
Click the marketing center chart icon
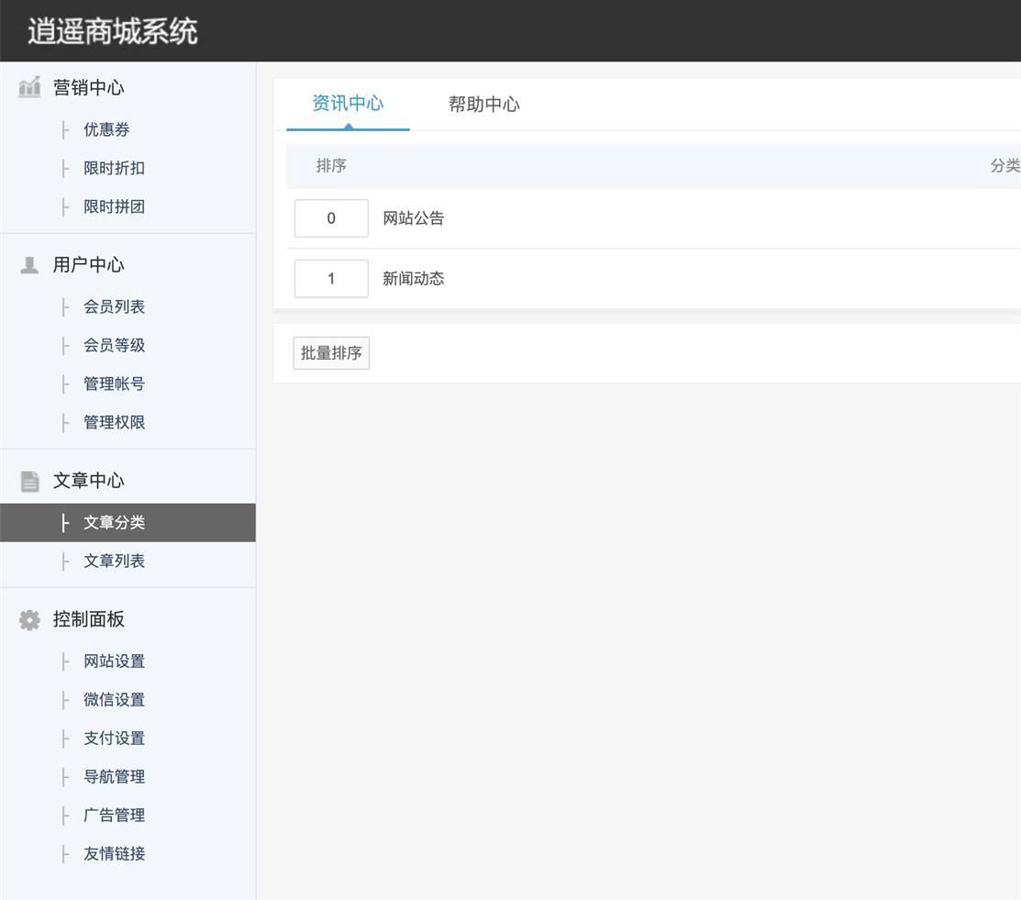click(x=29, y=87)
